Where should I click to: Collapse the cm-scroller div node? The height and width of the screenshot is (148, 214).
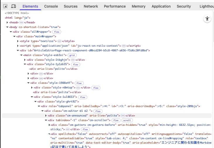tap(46, 120)
